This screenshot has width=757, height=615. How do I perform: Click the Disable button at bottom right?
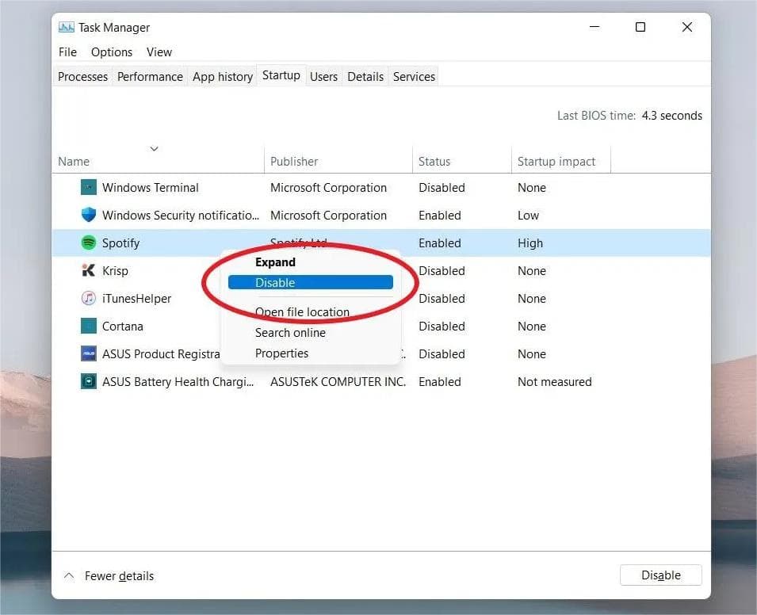tap(660, 575)
